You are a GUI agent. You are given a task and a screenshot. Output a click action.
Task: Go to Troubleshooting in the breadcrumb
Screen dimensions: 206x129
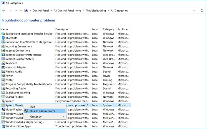pyautogui.click(x=96, y=11)
